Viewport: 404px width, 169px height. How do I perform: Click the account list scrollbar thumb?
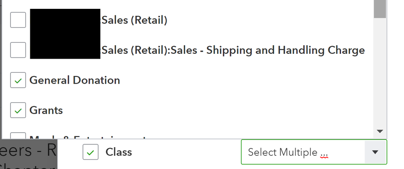coord(380,9)
